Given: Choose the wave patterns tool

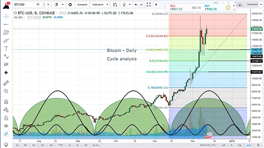Looking at the screenshot, I should 6,57.
